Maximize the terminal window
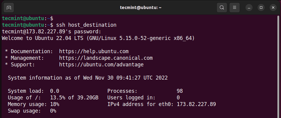The height and width of the screenshot is (118, 281). [x=261, y=8]
